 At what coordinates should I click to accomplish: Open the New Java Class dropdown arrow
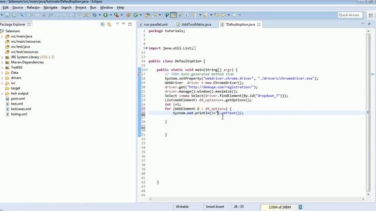click(141, 15)
